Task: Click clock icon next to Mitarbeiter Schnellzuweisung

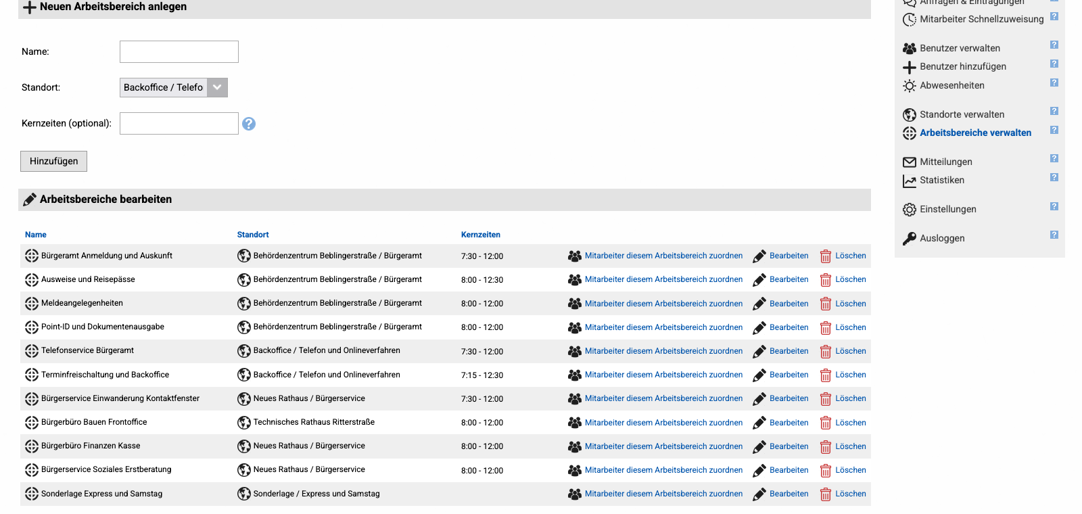Action: tap(910, 20)
